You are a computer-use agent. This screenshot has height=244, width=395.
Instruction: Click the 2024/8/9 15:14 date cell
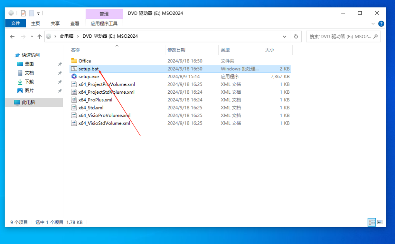pos(183,77)
